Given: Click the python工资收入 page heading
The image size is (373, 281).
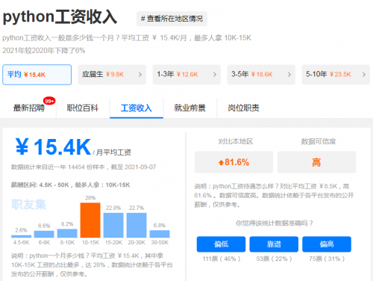Looking at the screenshot, I should click(60, 17).
